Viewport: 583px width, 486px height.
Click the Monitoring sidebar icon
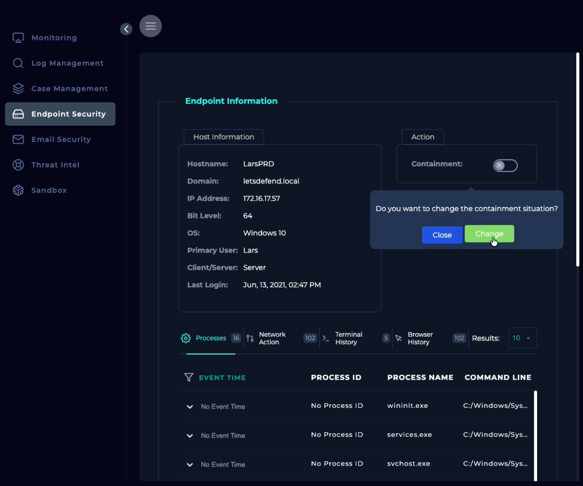click(18, 38)
